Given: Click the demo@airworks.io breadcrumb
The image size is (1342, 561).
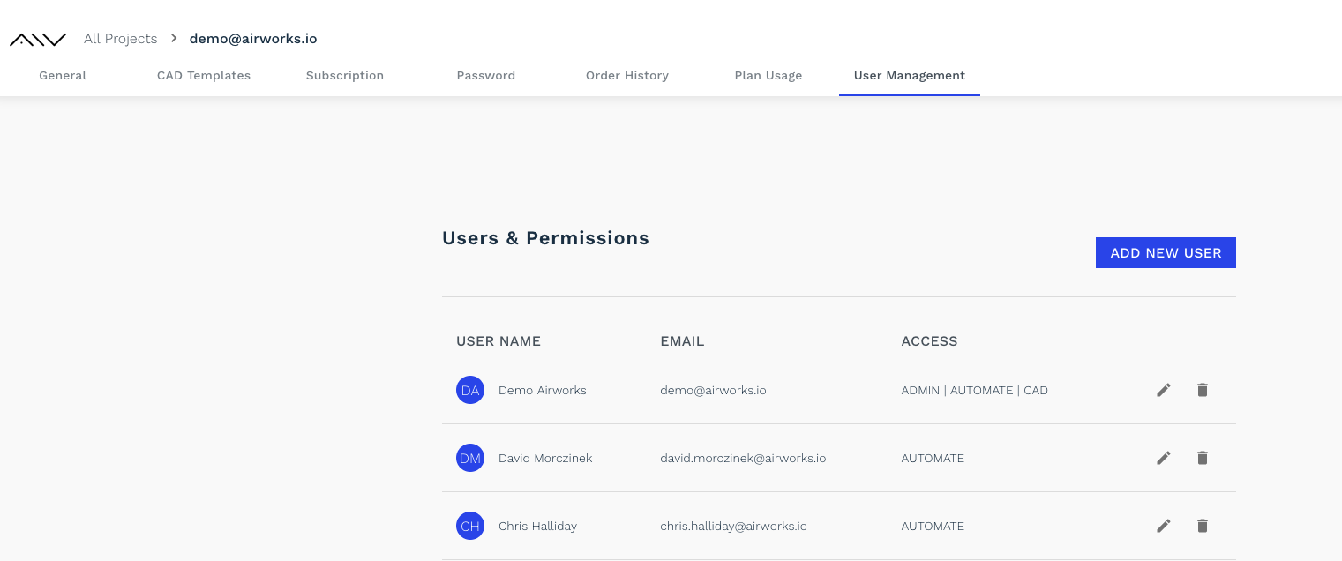Looking at the screenshot, I should click(253, 39).
